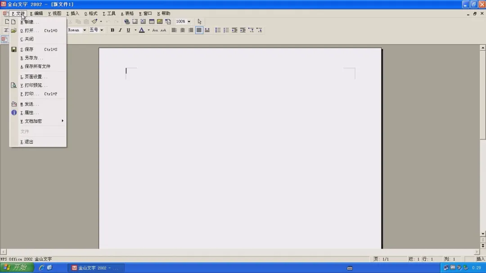This screenshot has height=273, width=486.
Task: Expand the 文档加密 submenu
Action: click(x=38, y=121)
